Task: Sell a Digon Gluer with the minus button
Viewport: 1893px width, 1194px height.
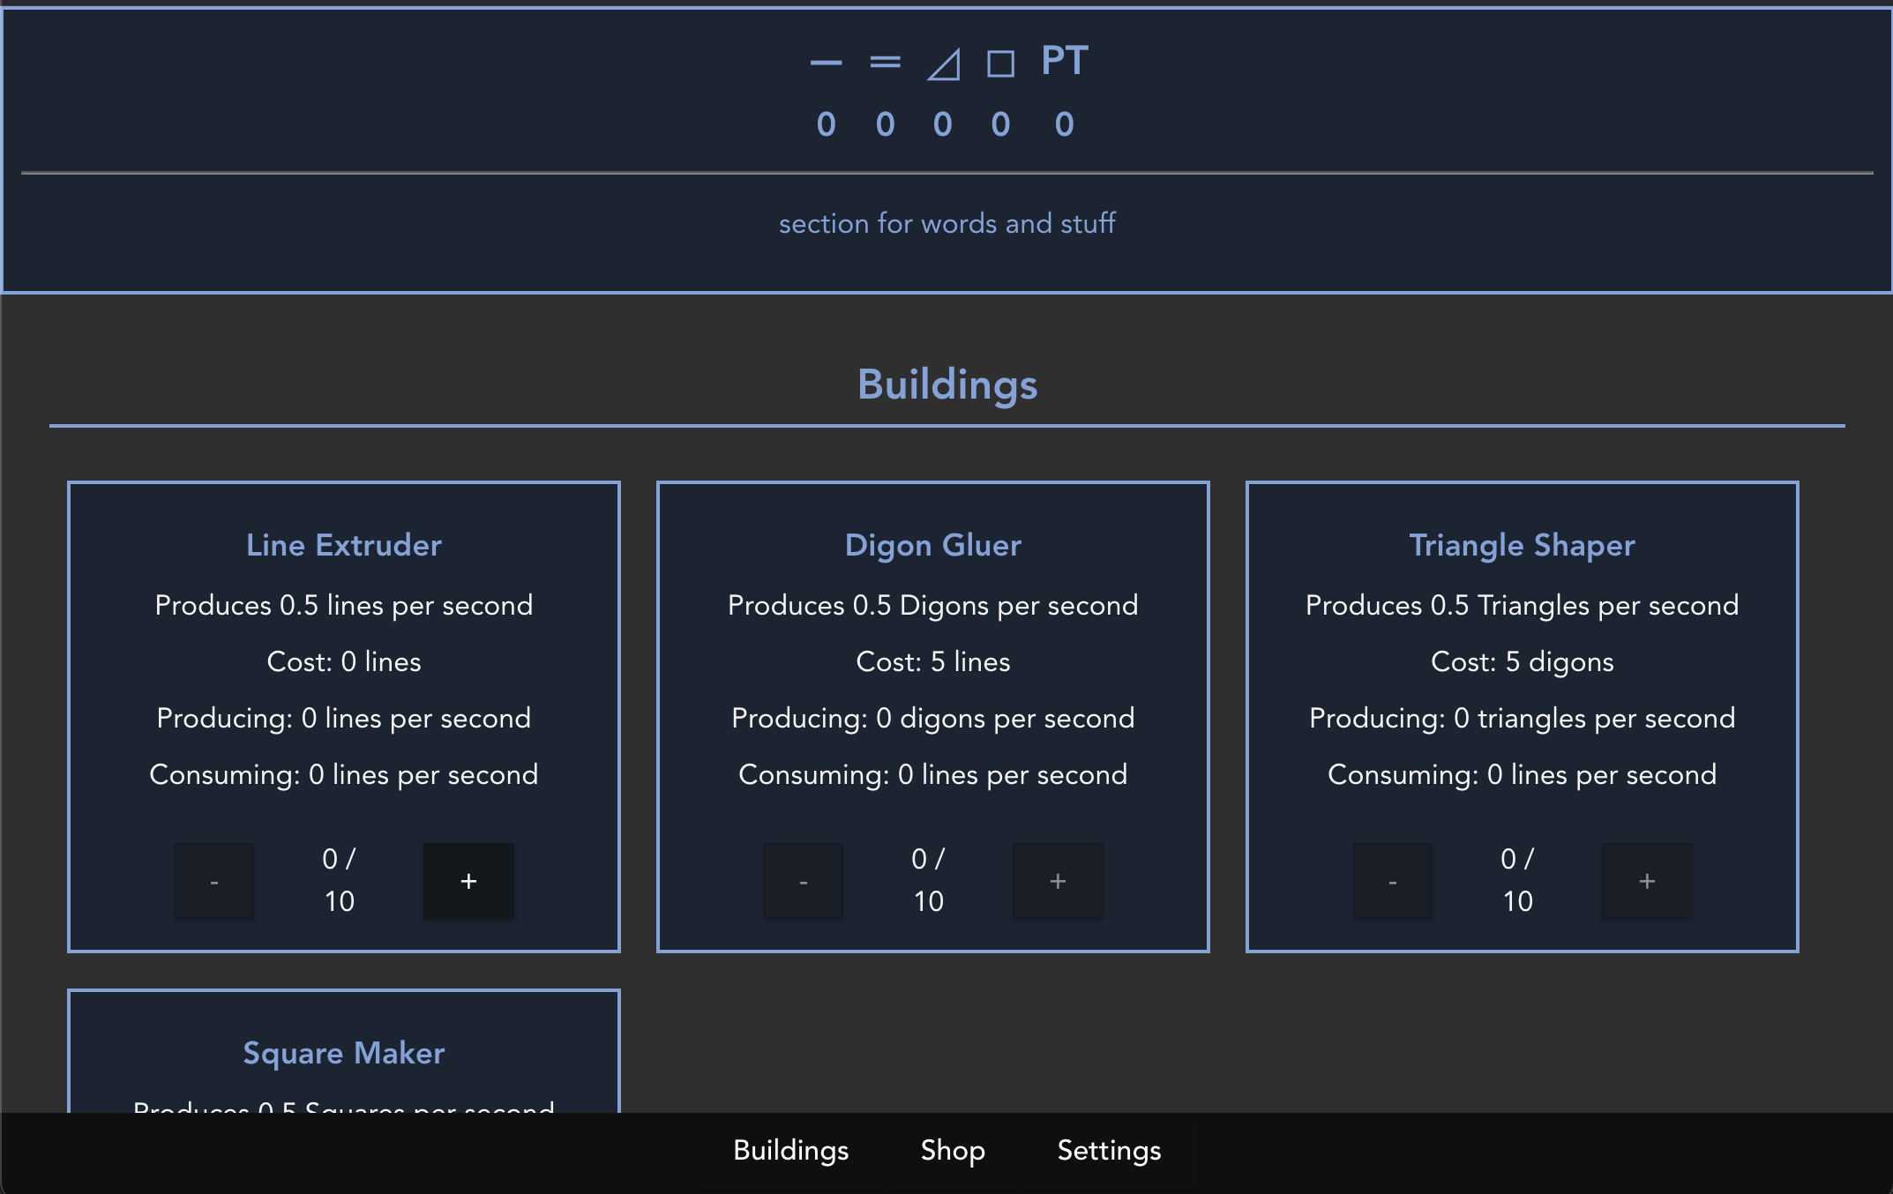Action: point(803,880)
